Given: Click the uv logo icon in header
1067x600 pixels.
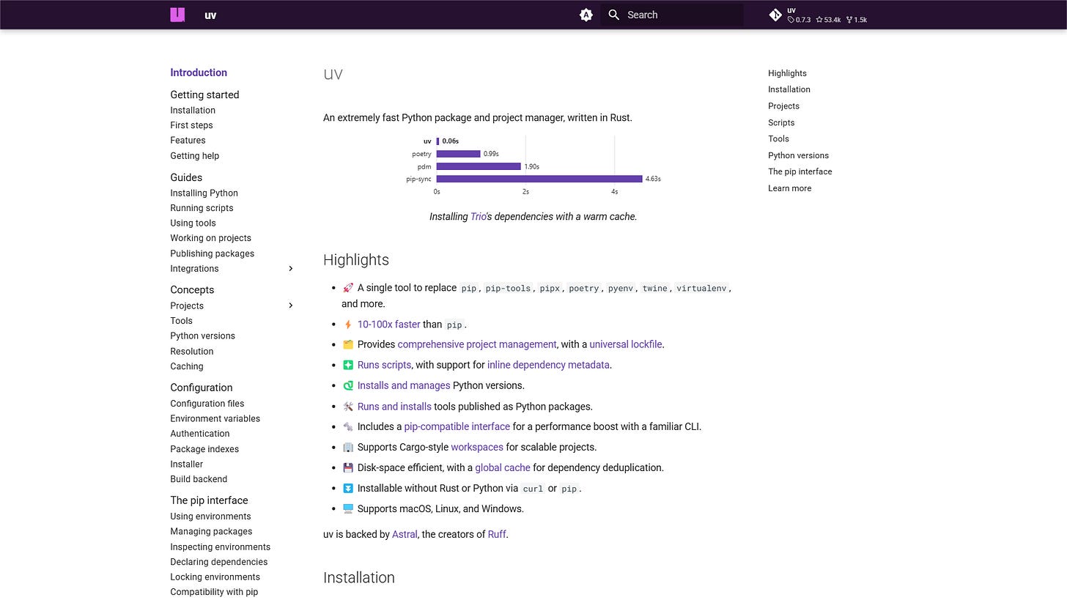Looking at the screenshot, I should (177, 15).
